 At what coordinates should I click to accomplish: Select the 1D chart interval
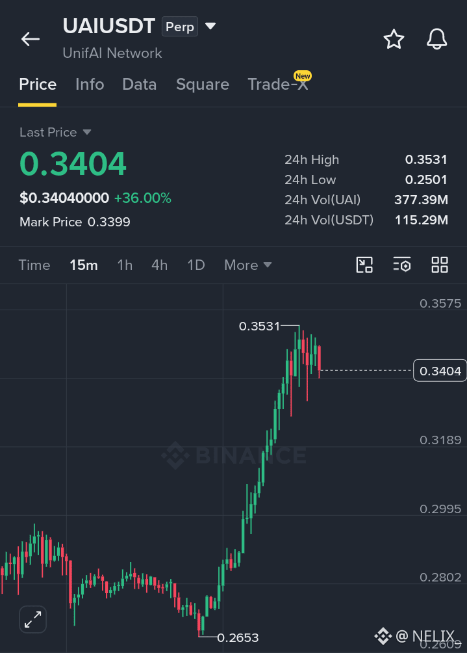tap(196, 265)
